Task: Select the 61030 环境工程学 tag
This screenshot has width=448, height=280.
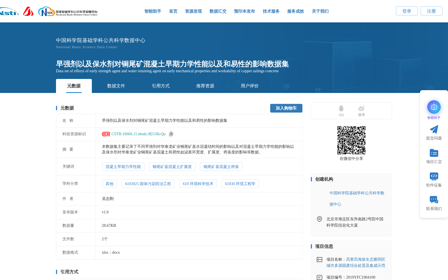Action: pos(240,184)
